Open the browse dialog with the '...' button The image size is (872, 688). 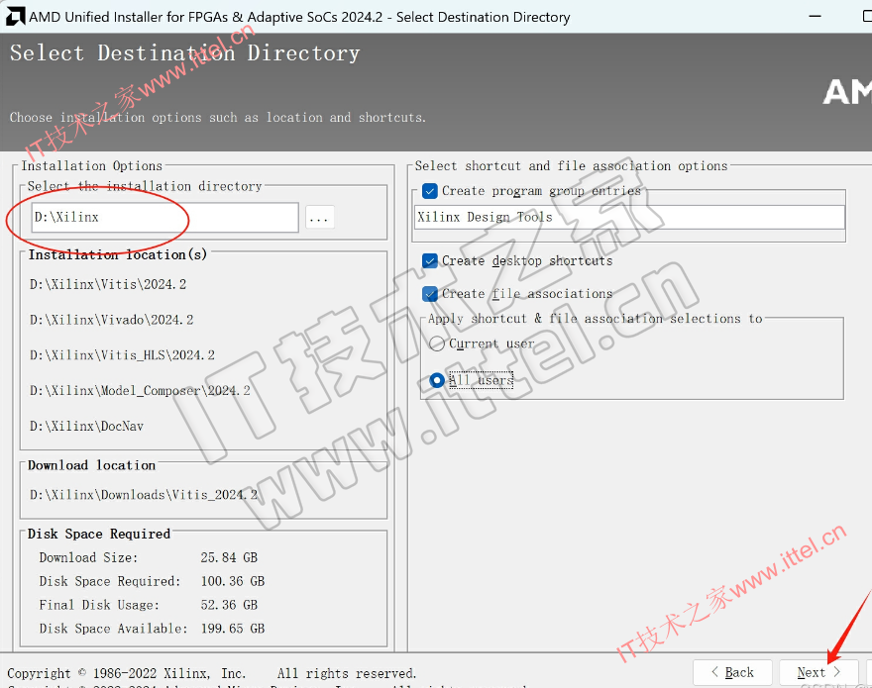[x=319, y=218]
